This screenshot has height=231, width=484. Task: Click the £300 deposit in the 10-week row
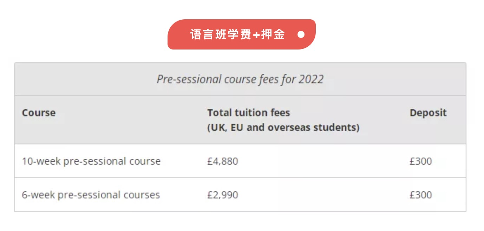coord(420,161)
